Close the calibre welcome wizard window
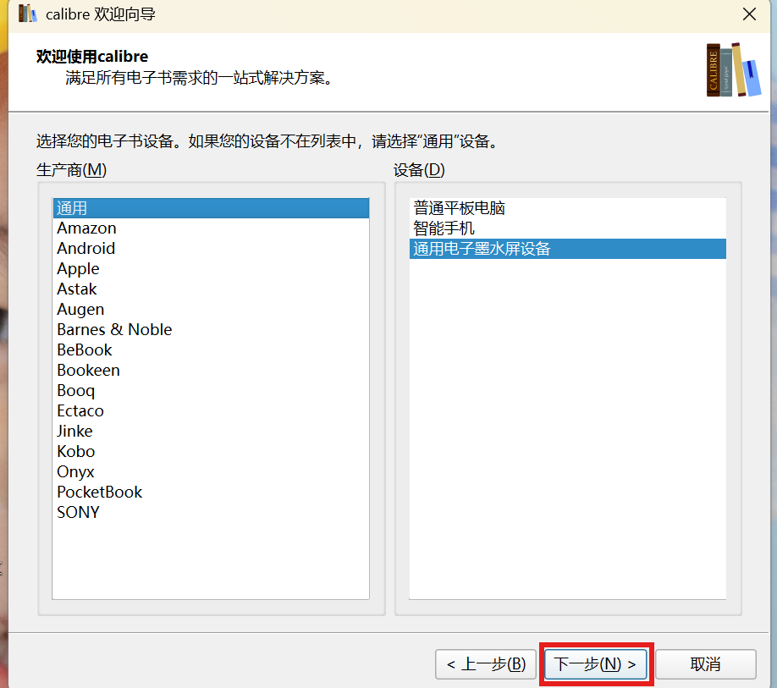The height and width of the screenshot is (688, 777). pyautogui.click(x=749, y=14)
